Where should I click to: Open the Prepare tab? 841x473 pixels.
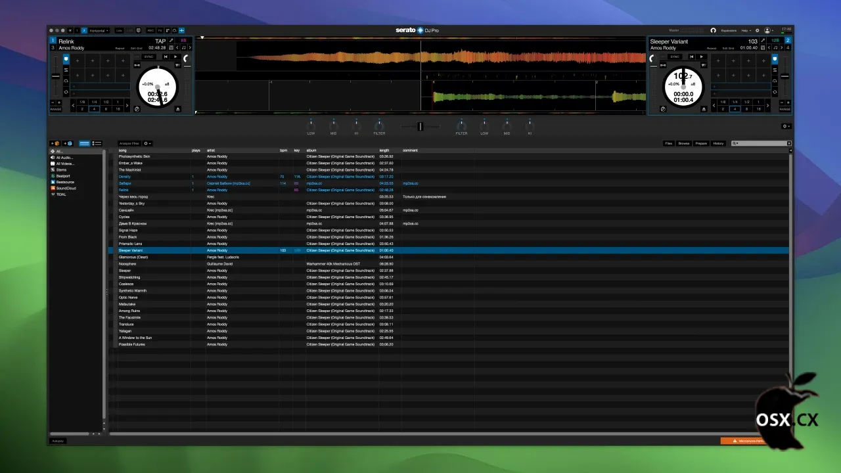701,143
